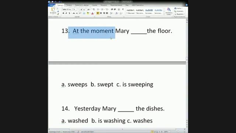Click the Subscript icon
Viewport: 236px width, 133px height.
77,13
